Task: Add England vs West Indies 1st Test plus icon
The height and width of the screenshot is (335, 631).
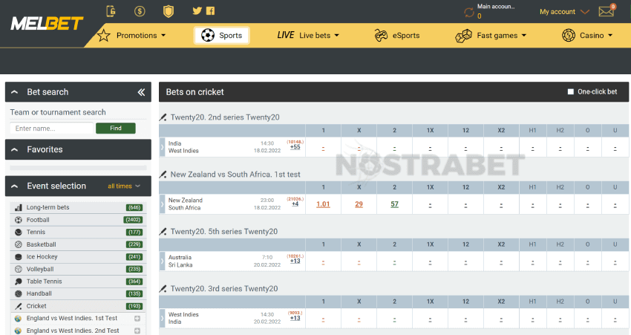Action: (137, 319)
